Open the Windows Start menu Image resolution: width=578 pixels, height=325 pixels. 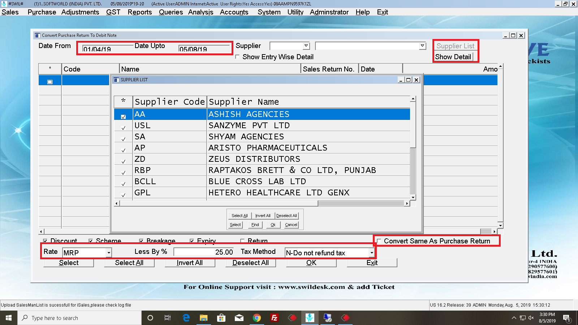[9, 318]
